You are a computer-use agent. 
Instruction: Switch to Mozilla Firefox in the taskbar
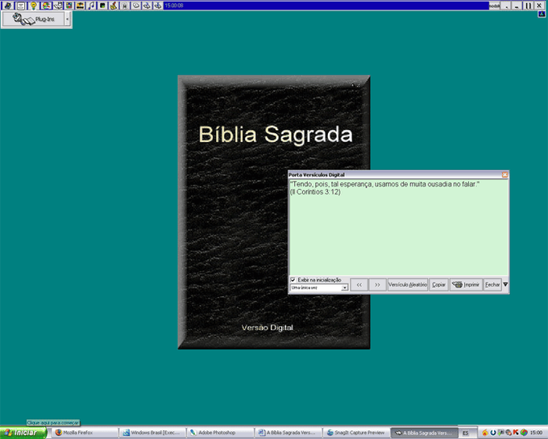[x=85, y=433]
